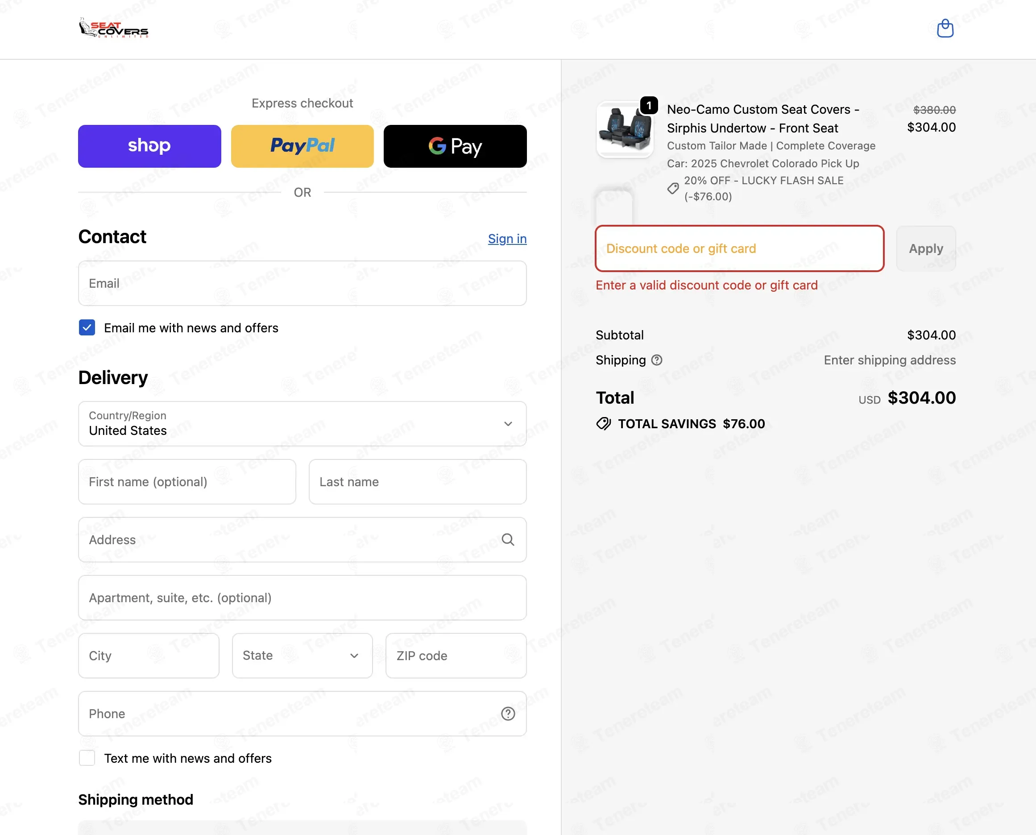Select the Google Pay button
This screenshot has width=1036, height=835.
coord(455,146)
